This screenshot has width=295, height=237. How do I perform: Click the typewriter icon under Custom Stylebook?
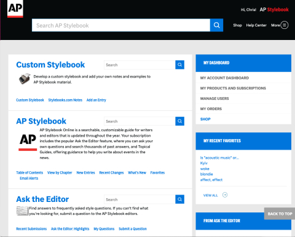point(25,79)
